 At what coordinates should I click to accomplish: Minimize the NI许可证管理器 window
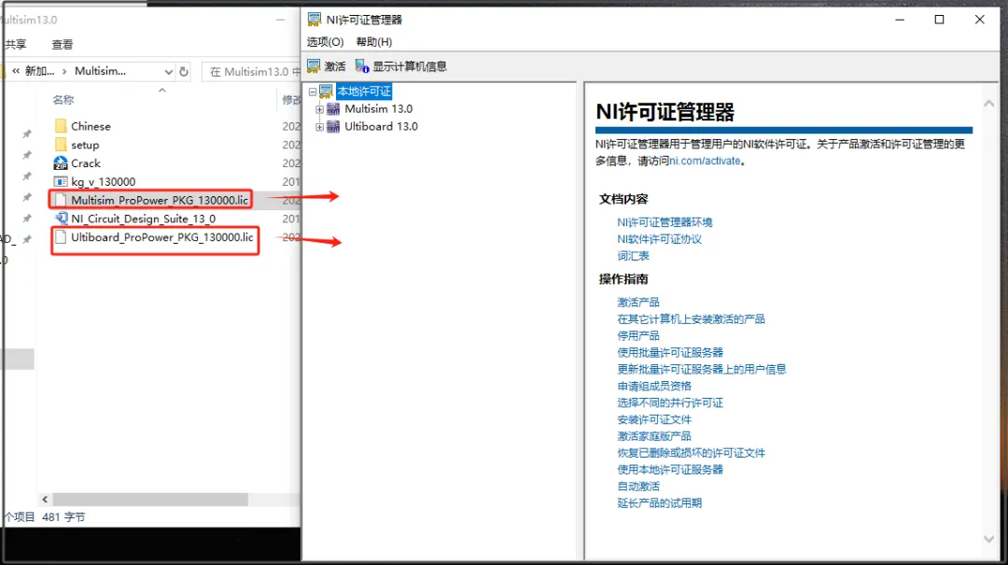tap(900, 20)
